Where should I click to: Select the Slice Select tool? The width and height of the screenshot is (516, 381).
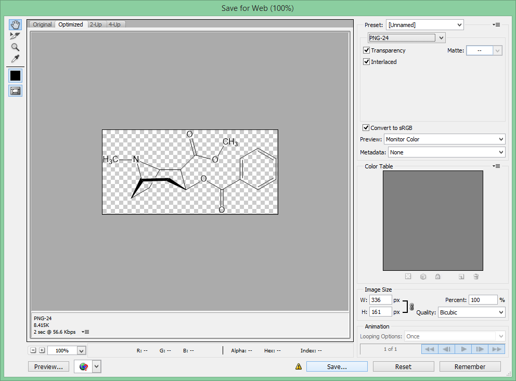coord(15,36)
